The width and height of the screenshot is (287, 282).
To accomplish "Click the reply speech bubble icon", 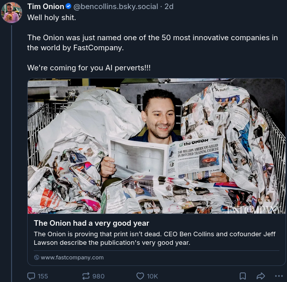I will (31, 276).
